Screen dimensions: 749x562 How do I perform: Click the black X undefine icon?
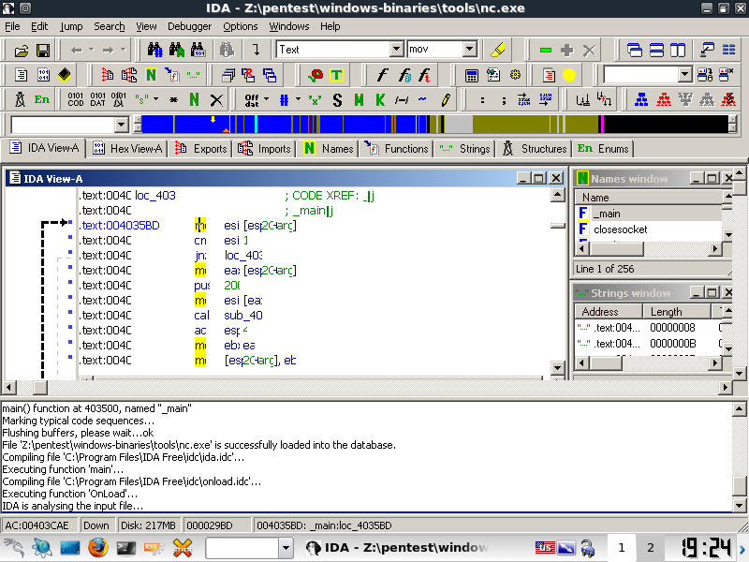(216, 100)
